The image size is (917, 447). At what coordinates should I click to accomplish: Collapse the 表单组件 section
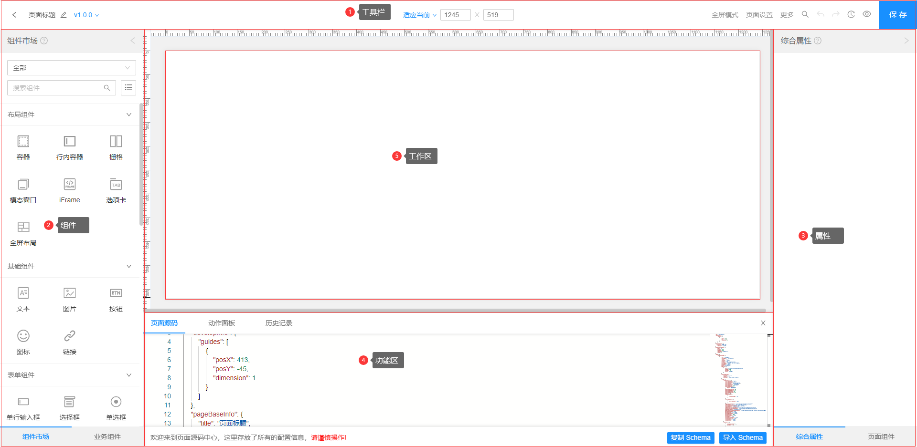point(128,375)
